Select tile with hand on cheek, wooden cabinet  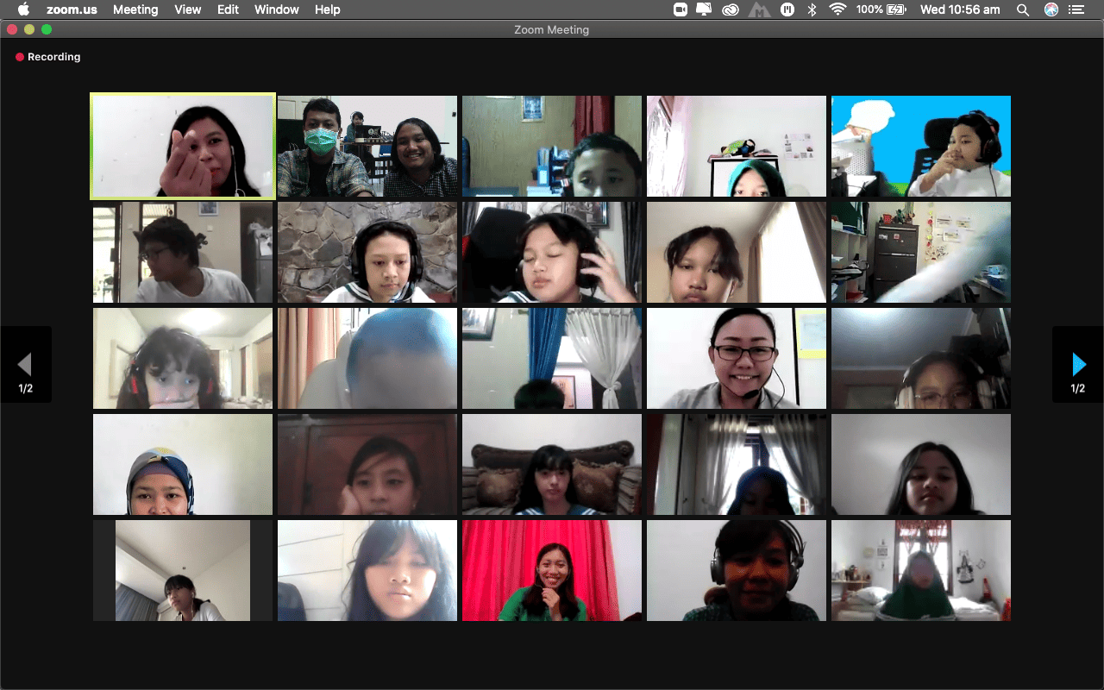pos(367,465)
